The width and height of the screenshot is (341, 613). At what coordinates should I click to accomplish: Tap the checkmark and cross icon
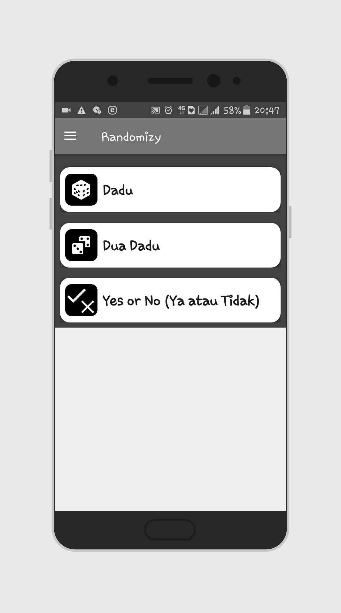(x=81, y=300)
